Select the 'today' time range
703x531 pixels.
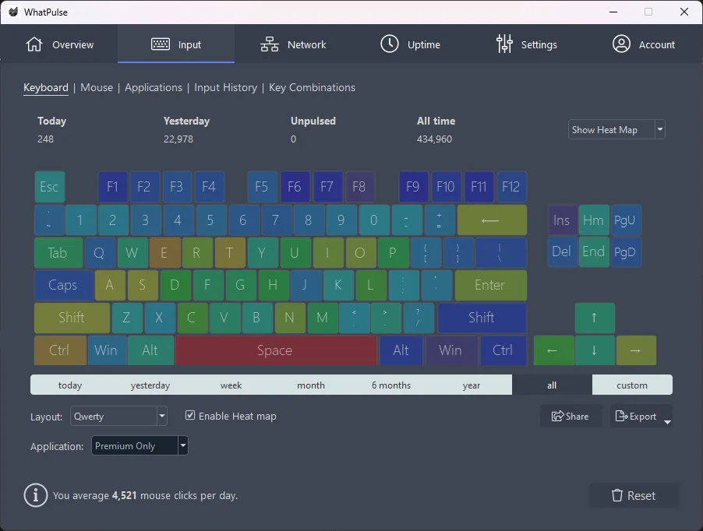(70, 385)
